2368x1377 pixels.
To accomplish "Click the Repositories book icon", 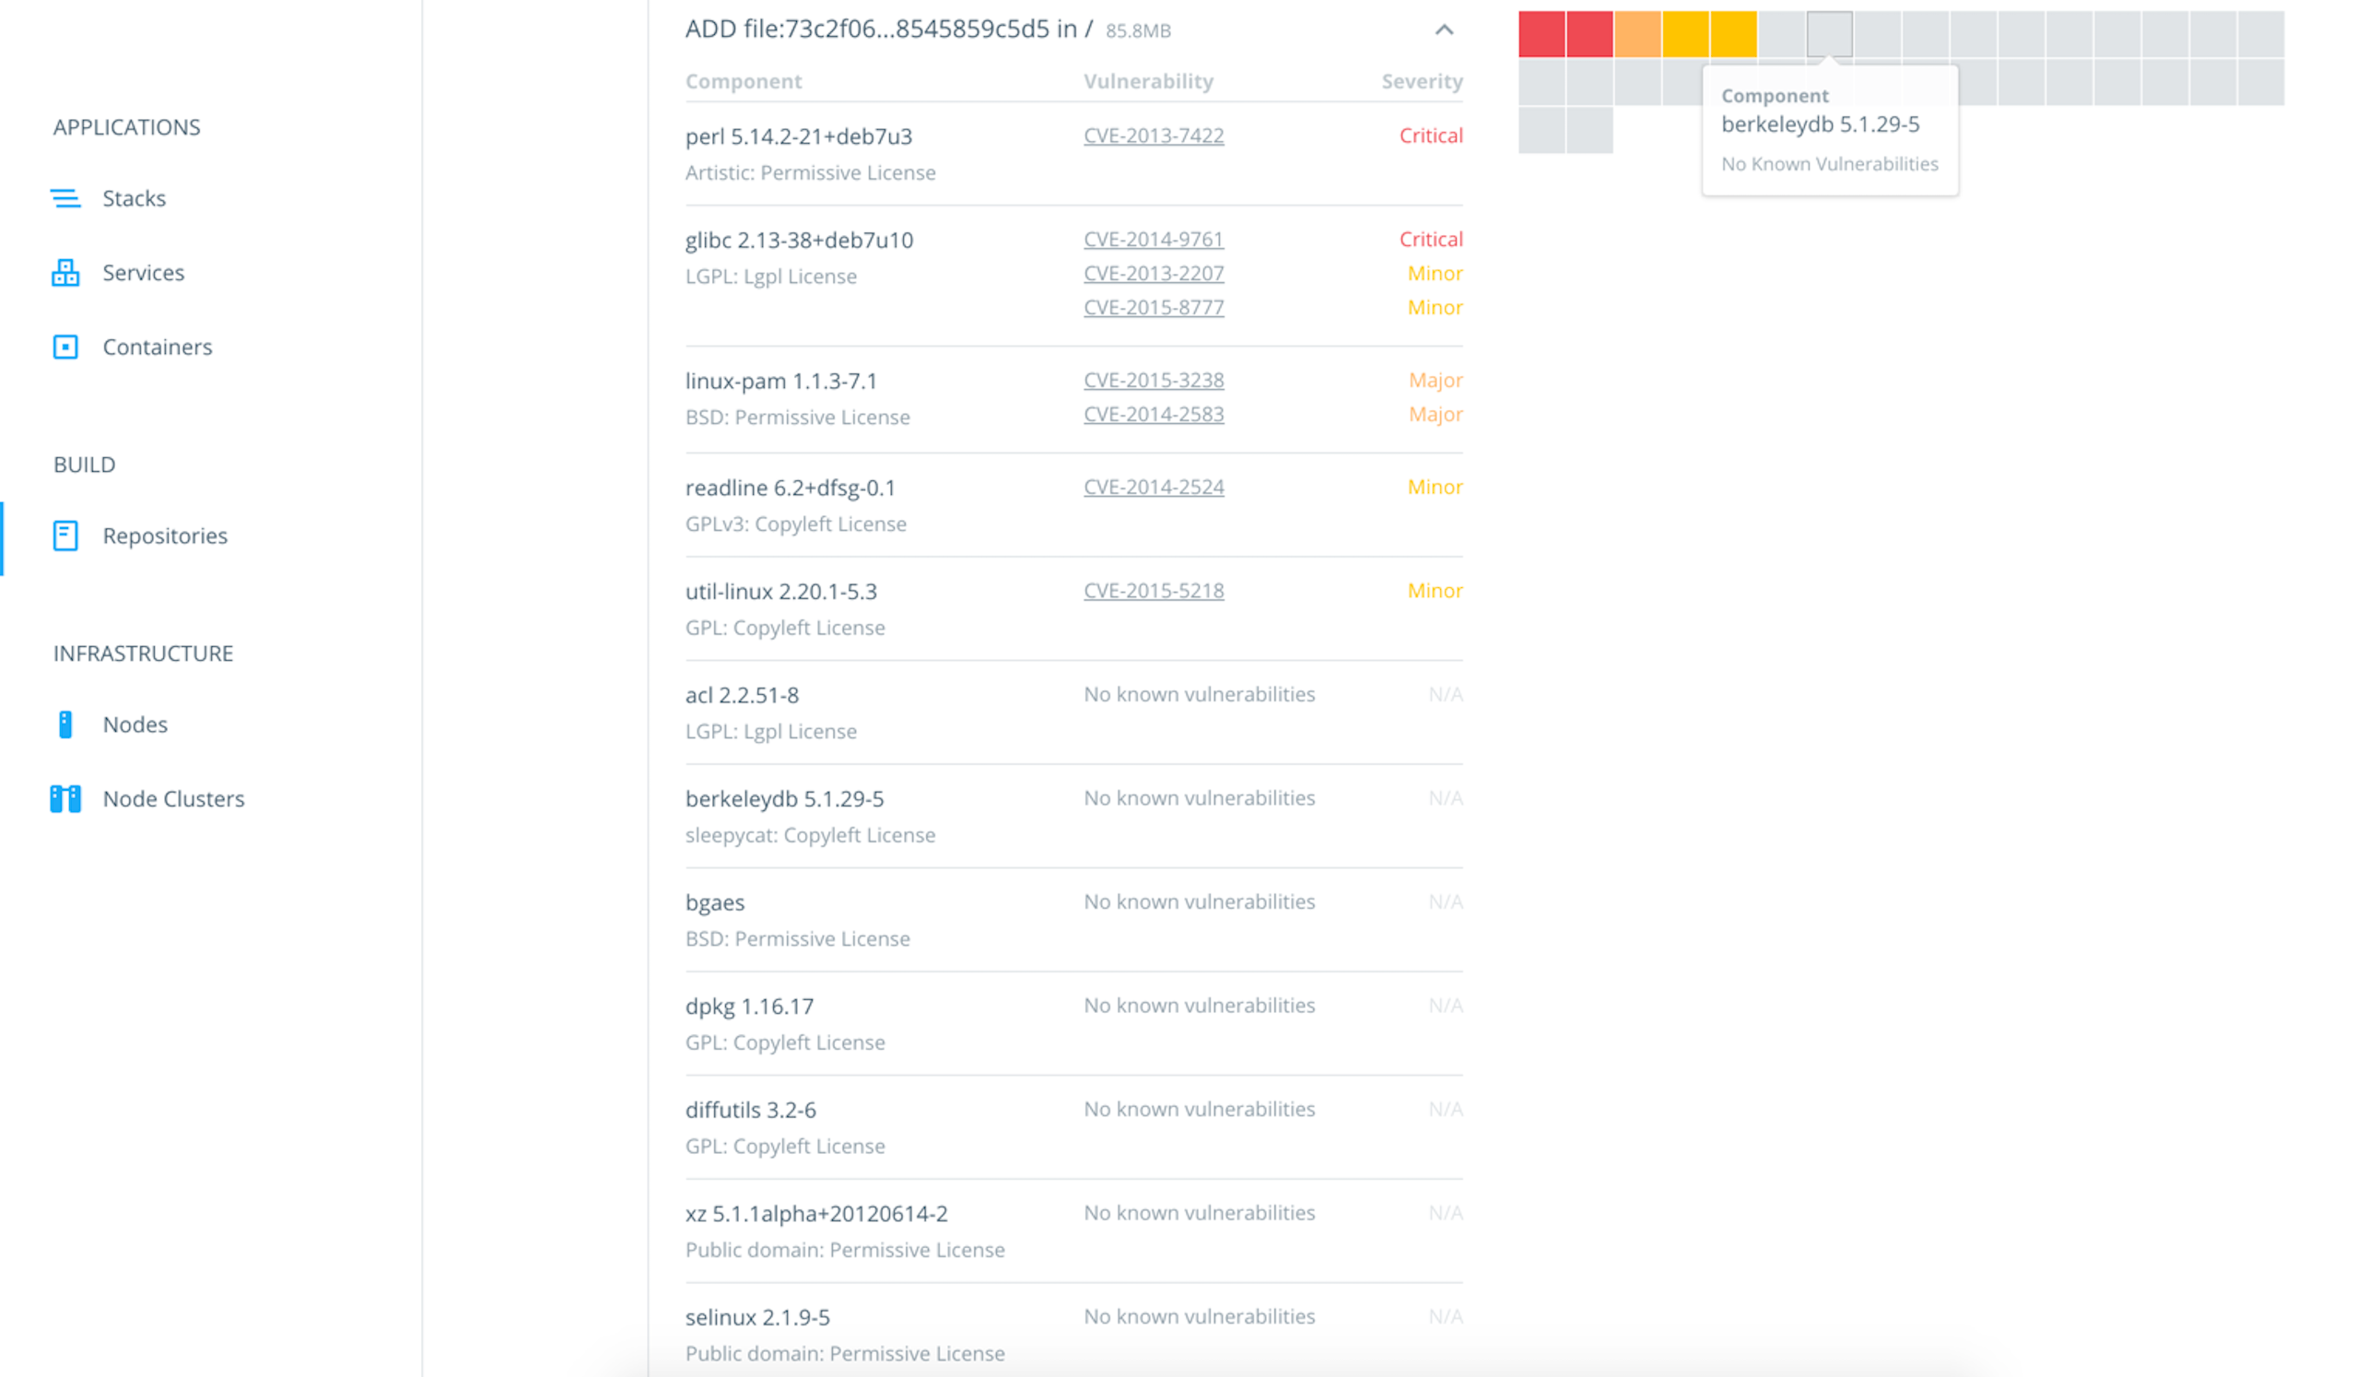I will click(64, 535).
